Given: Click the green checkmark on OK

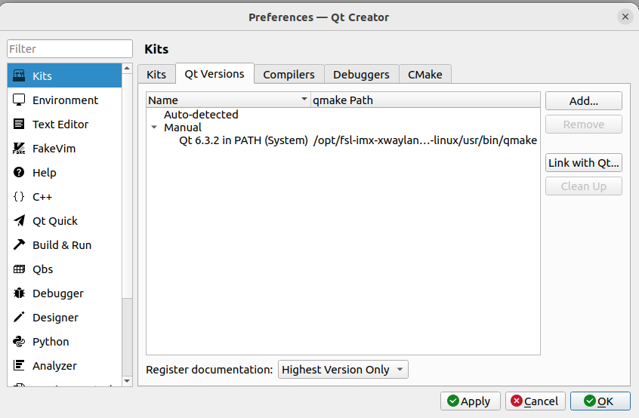Looking at the screenshot, I should [x=590, y=401].
